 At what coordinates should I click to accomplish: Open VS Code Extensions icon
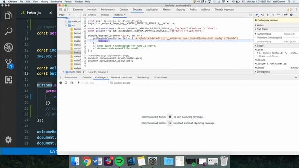(8, 80)
